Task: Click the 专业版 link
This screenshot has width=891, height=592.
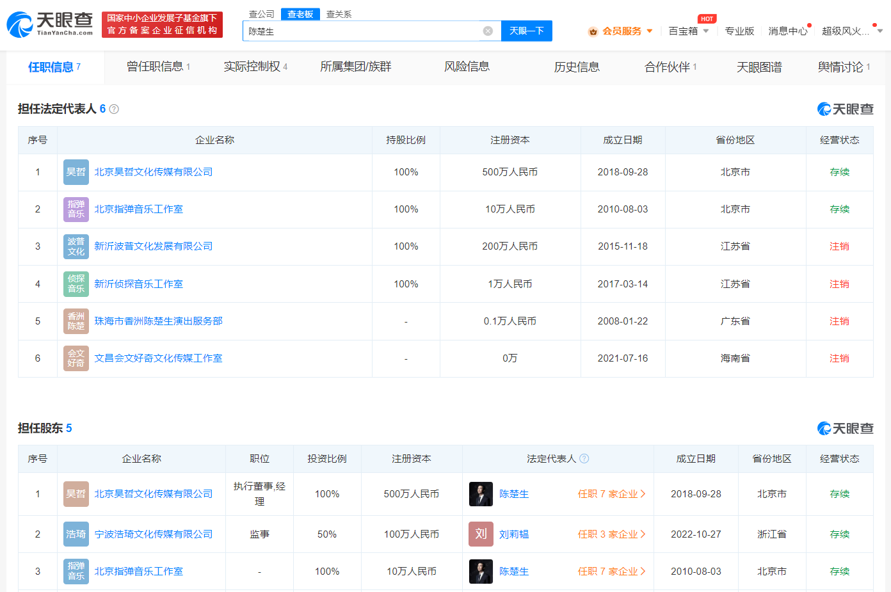Action: pos(739,31)
